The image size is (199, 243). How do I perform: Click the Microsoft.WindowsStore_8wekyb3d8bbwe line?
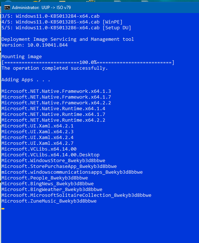point(53,161)
